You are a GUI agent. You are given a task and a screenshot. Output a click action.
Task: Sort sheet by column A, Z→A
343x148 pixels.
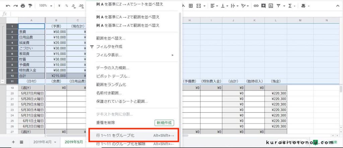tap(130, 4)
